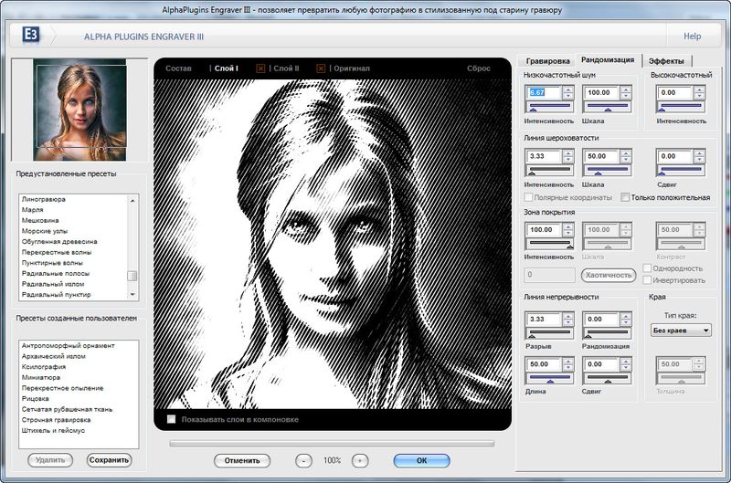This screenshot has height=483, width=731.
Task: Zoom out with the minus button
Action: (304, 461)
